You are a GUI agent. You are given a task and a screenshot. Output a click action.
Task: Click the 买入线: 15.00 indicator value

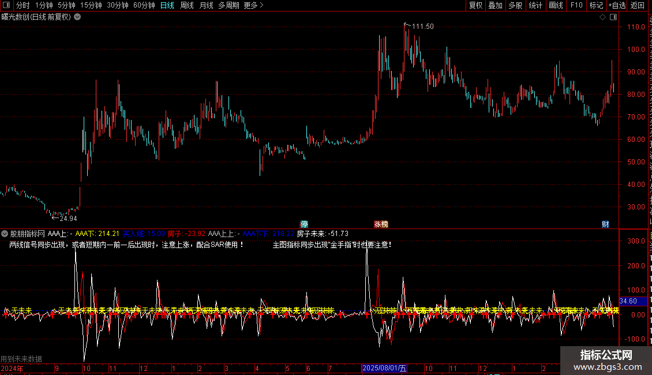[144, 234]
